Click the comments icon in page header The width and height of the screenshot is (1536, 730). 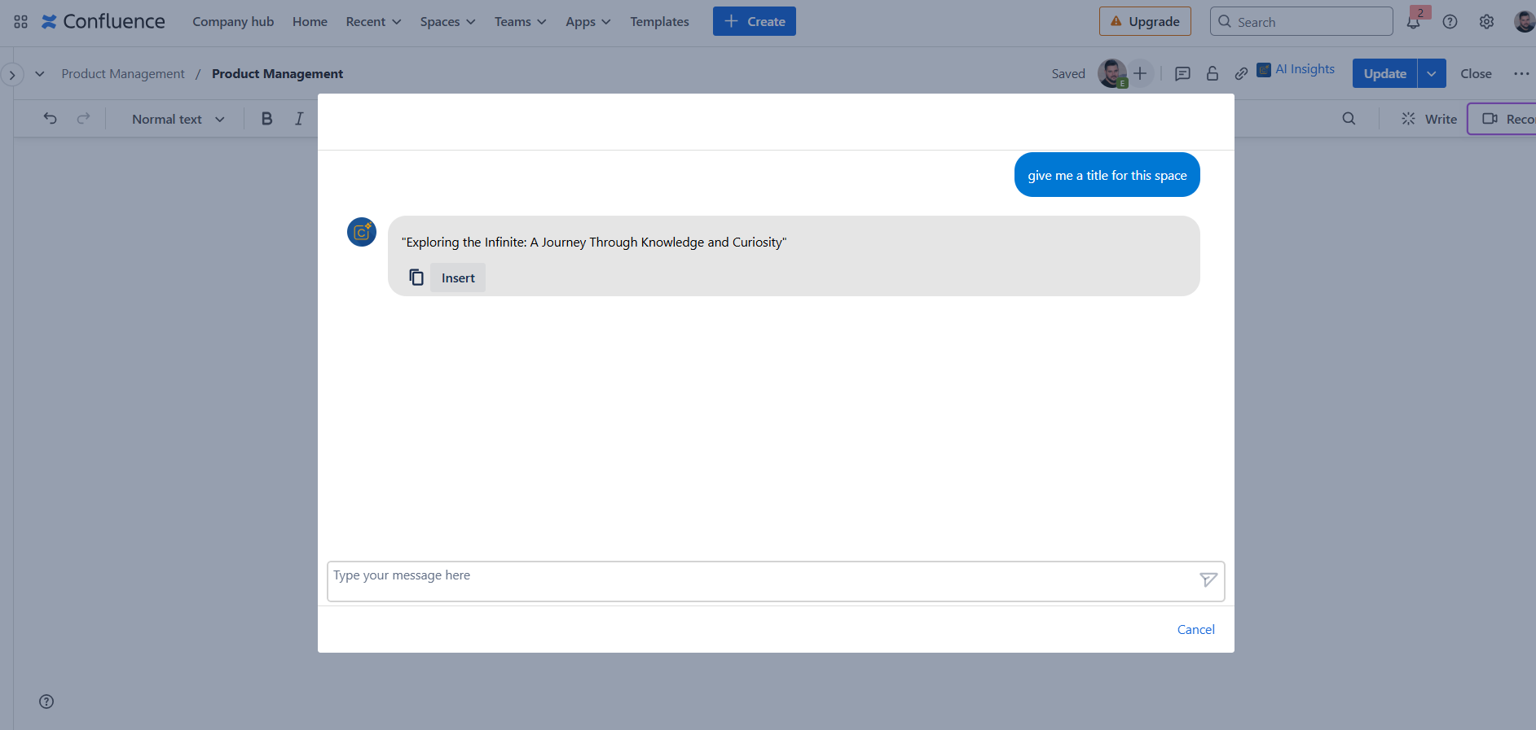tap(1182, 74)
